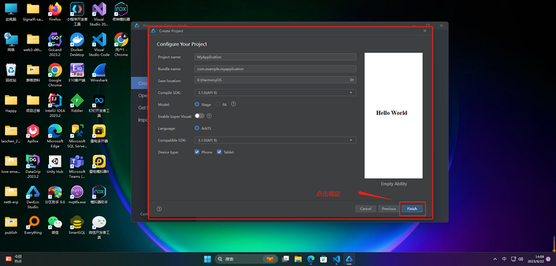Click DevEco Studio icon in taskbar
The image size is (556, 266).
pyautogui.click(x=349, y=259)
